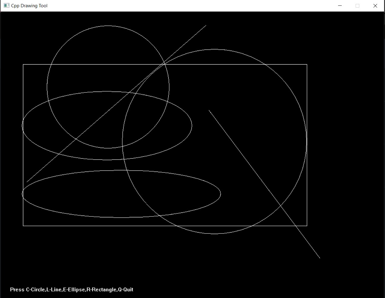This screenshot has height=298, width=385.
Task: Minimize the Cpp Drawing Tool window
Action: pyautogui.click(x=340, y=6)
